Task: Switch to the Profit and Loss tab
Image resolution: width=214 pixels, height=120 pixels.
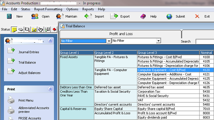Action: coord(121,34)
